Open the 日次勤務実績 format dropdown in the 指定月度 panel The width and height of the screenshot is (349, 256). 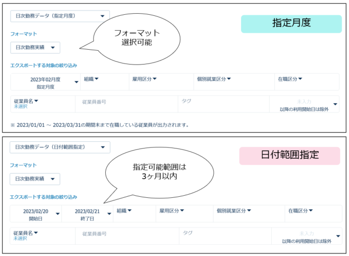coord(35,48)
